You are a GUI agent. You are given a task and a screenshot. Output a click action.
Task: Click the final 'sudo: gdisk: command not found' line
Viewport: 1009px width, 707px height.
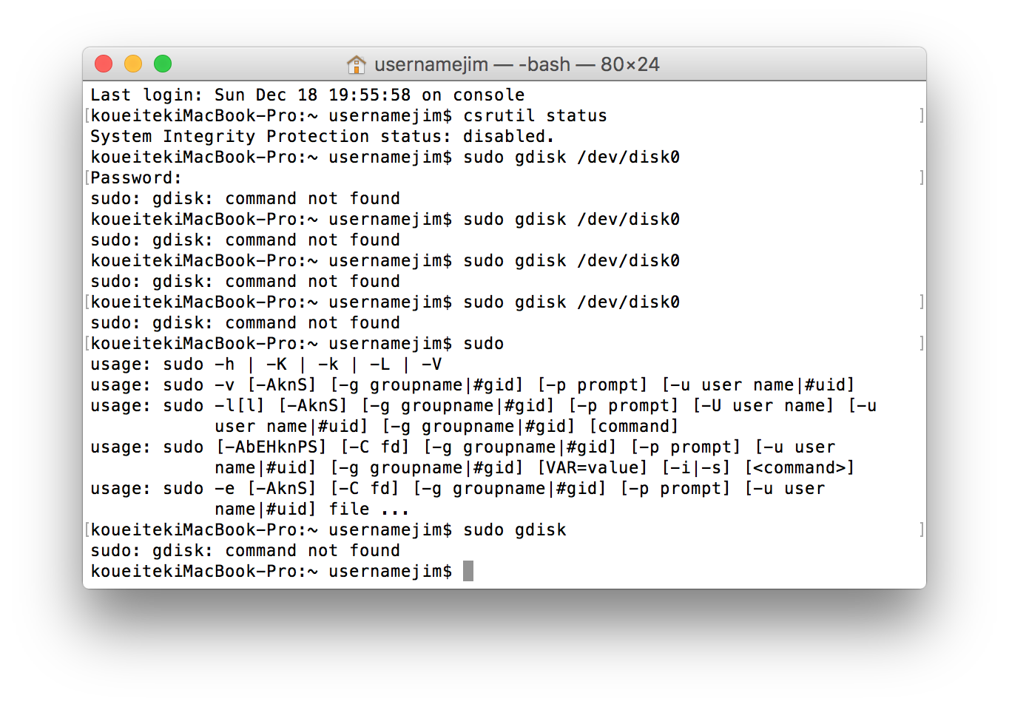point(246,550)
